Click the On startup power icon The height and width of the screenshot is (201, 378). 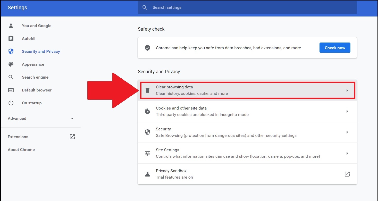click(11, 103)
